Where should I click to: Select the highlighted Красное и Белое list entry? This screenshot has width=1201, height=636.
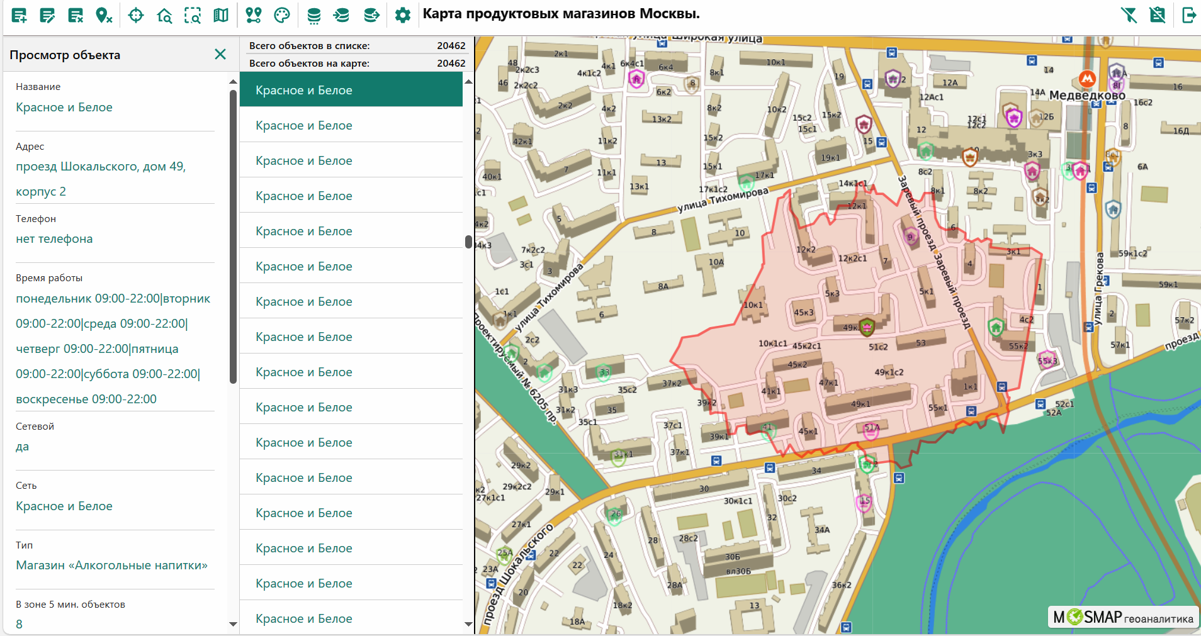[351, 90]
